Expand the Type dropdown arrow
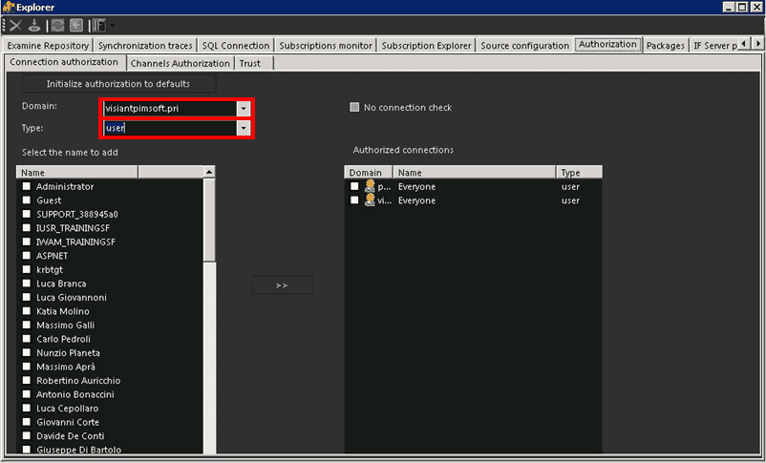Screen dimensions: 766x463 (x=244, y=128)
